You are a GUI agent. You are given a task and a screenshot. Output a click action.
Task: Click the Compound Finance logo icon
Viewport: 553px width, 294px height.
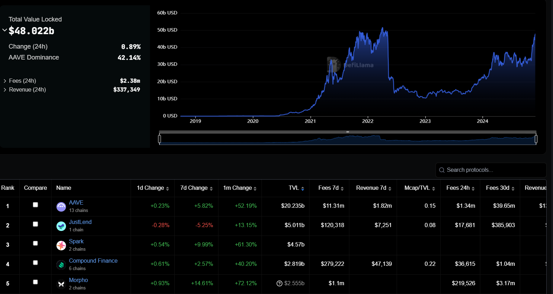coord(61,265)
